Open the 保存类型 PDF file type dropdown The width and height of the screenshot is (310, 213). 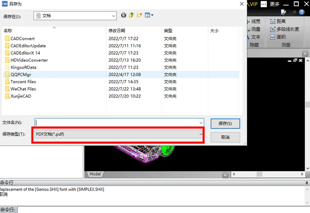pyautogui.click(x=118, y=134)
